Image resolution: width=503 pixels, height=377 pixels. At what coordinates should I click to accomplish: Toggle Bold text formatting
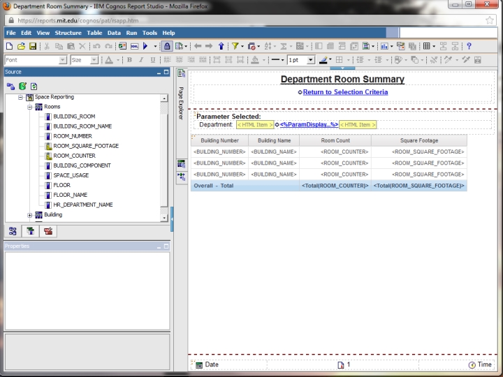click(x=130, y=61)
